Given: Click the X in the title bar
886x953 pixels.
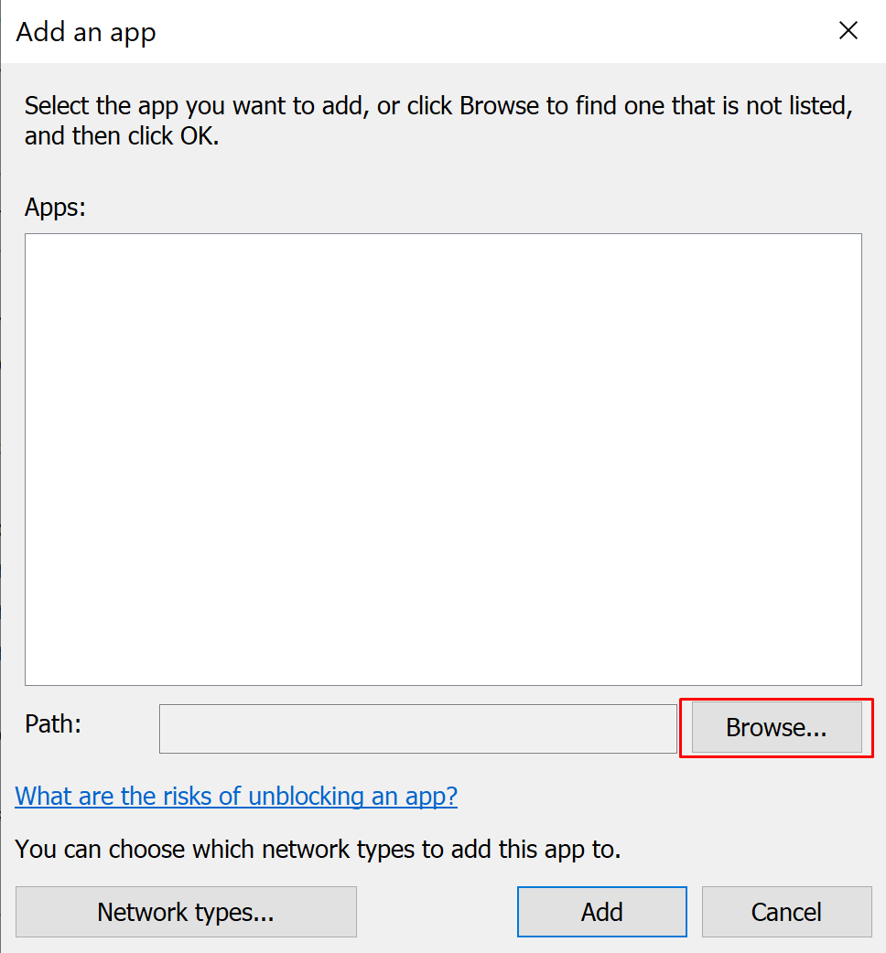Looking at the screenshot, I should [848, 31].
